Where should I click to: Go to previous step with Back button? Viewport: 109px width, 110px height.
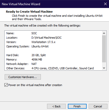tap(56, 106)
